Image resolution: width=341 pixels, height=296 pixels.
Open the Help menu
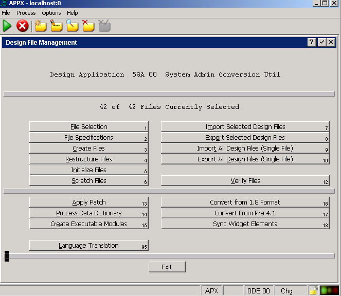(73, 13)
